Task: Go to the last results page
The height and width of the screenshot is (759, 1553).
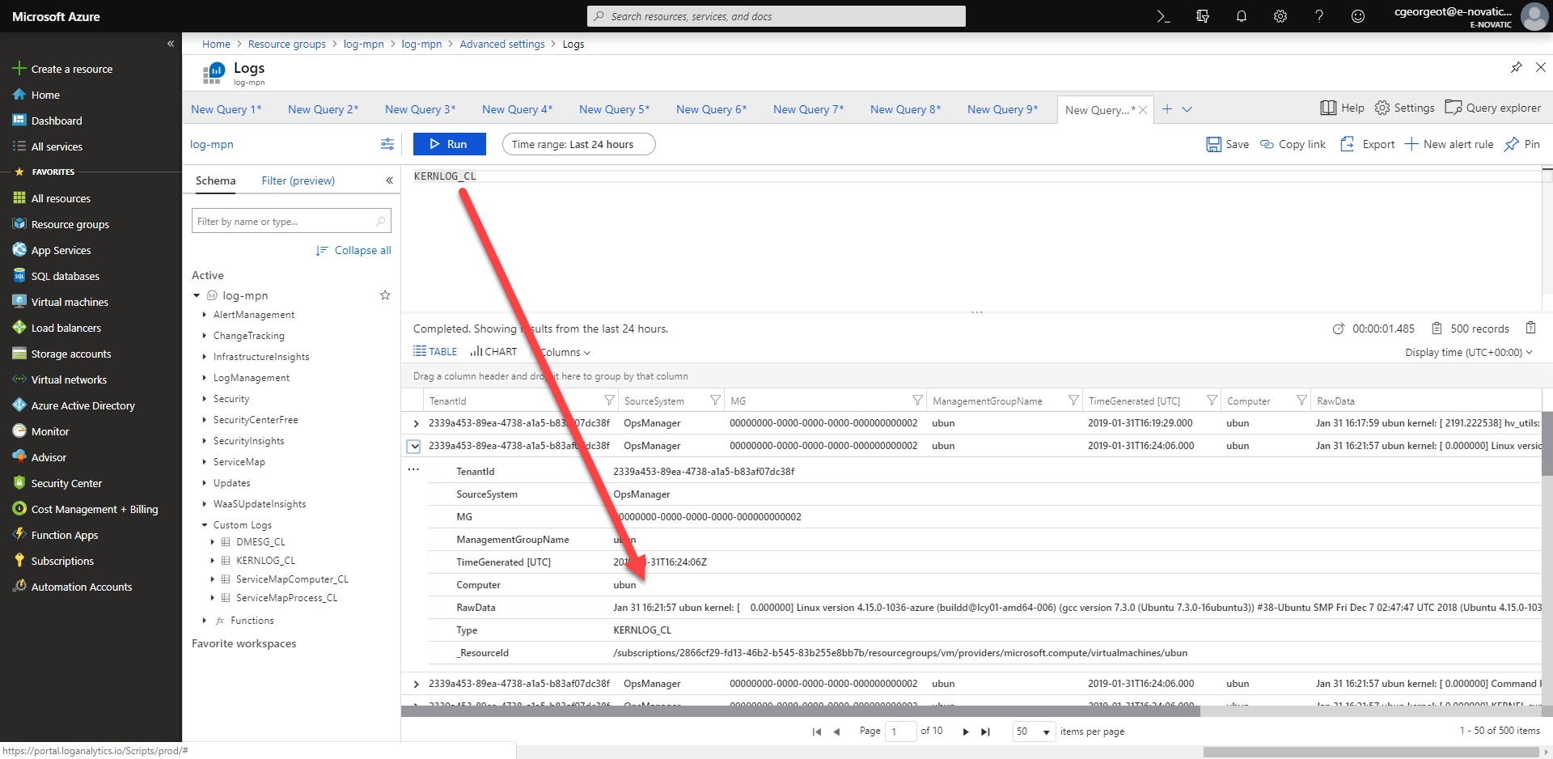Action: 985,731
